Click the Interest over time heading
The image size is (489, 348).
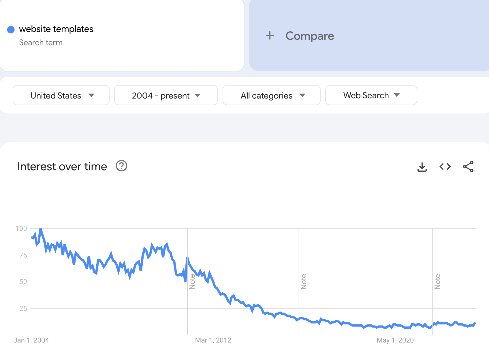pos(62,166)
